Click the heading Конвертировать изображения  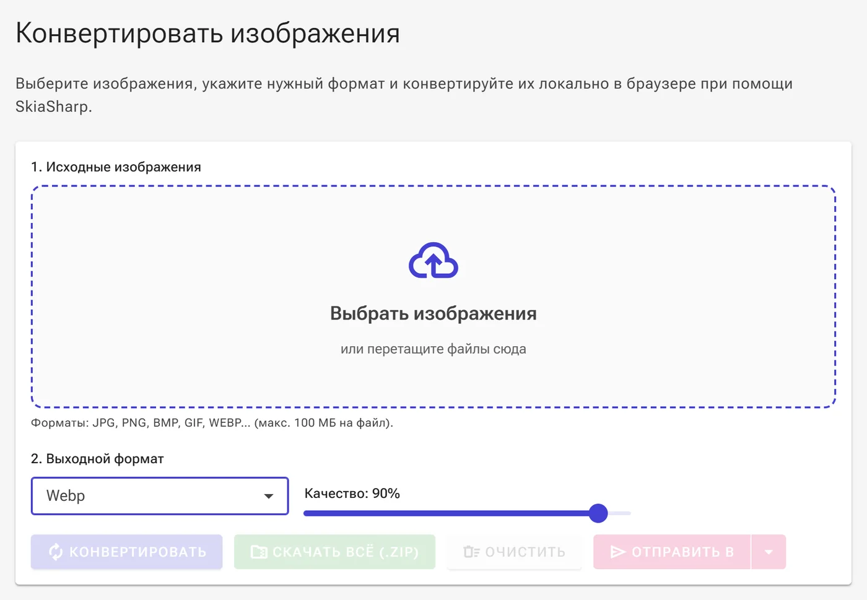click(x=207, y=33)
